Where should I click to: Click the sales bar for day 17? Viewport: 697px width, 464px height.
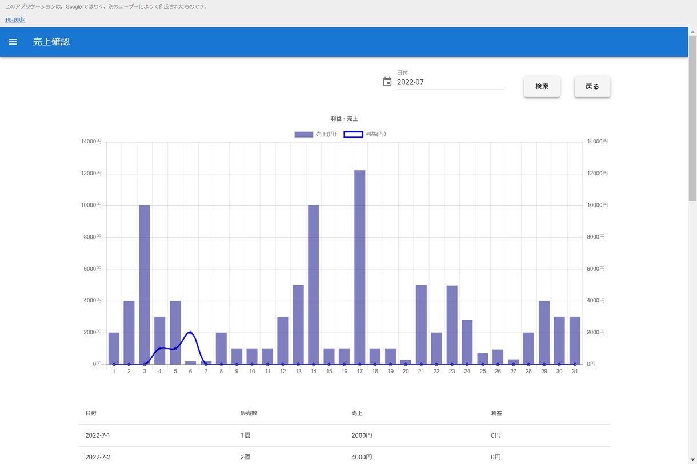(359, 267)
